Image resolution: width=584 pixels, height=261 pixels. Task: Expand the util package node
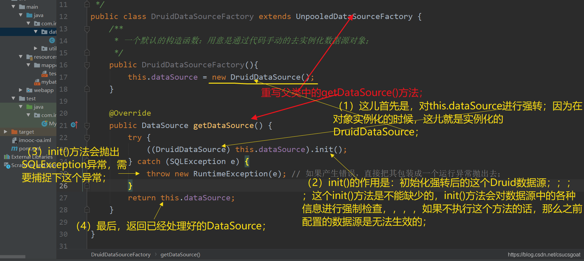36,49
